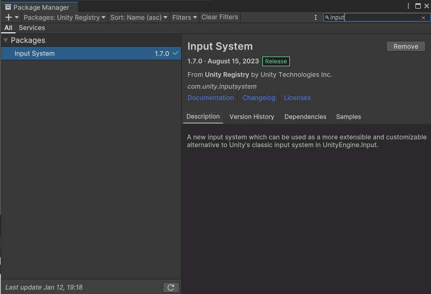Click the Remove button

pos(406,46)
